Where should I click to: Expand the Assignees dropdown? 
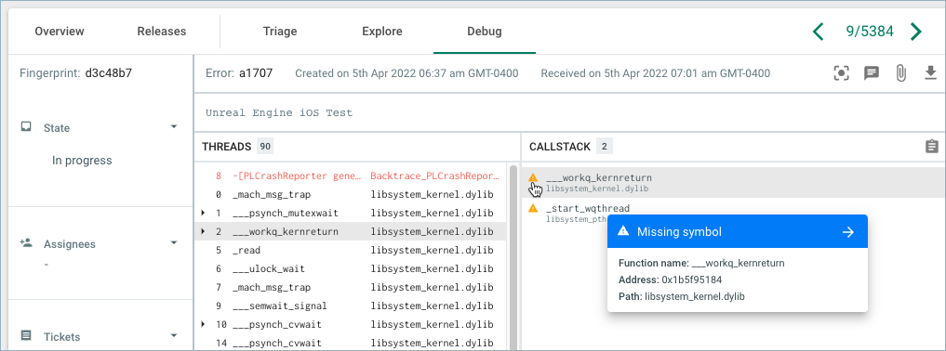[174, 243]
